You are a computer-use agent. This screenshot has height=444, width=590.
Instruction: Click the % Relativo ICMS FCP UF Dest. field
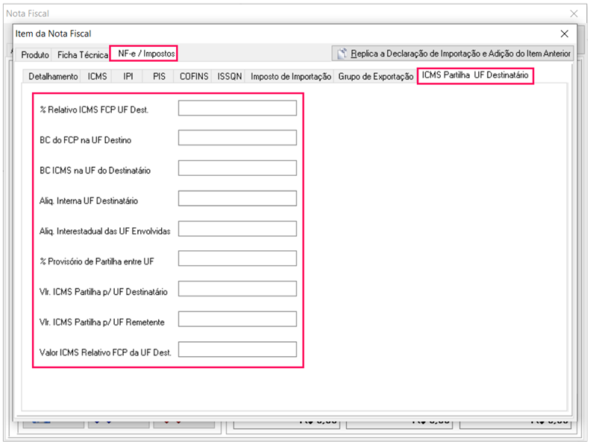237,109
